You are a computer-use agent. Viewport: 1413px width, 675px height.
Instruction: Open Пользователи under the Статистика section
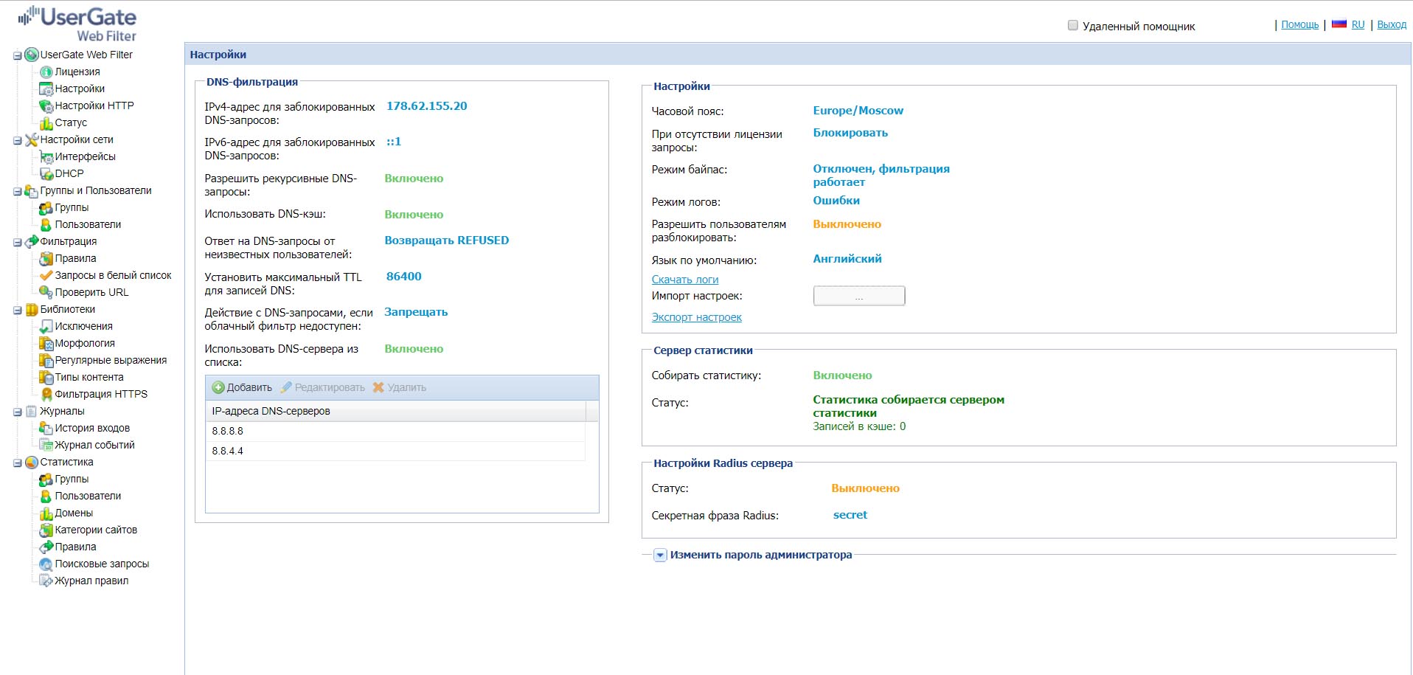88,496
